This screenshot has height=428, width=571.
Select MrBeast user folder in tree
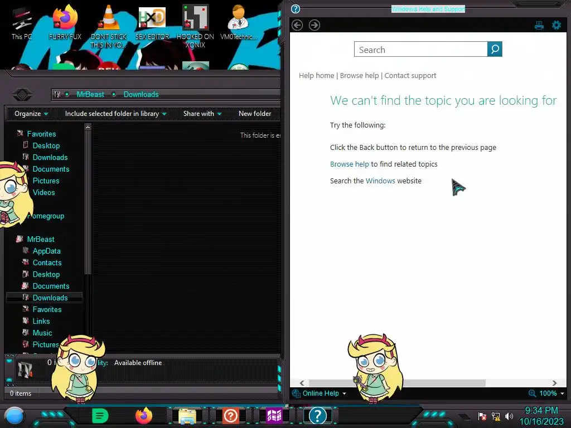point(41,239)
